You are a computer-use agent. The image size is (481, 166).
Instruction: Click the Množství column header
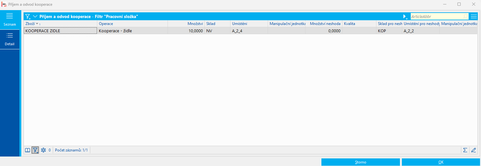pos(186,24)
